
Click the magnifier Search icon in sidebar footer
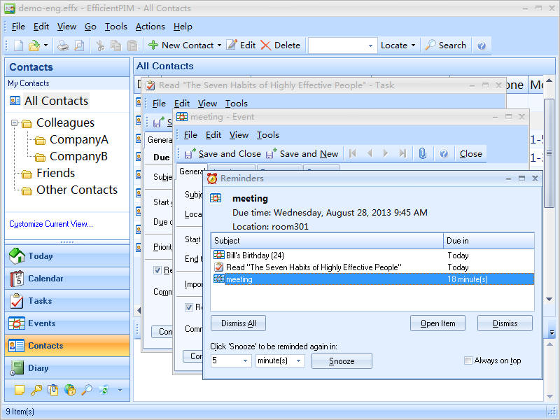87,390
